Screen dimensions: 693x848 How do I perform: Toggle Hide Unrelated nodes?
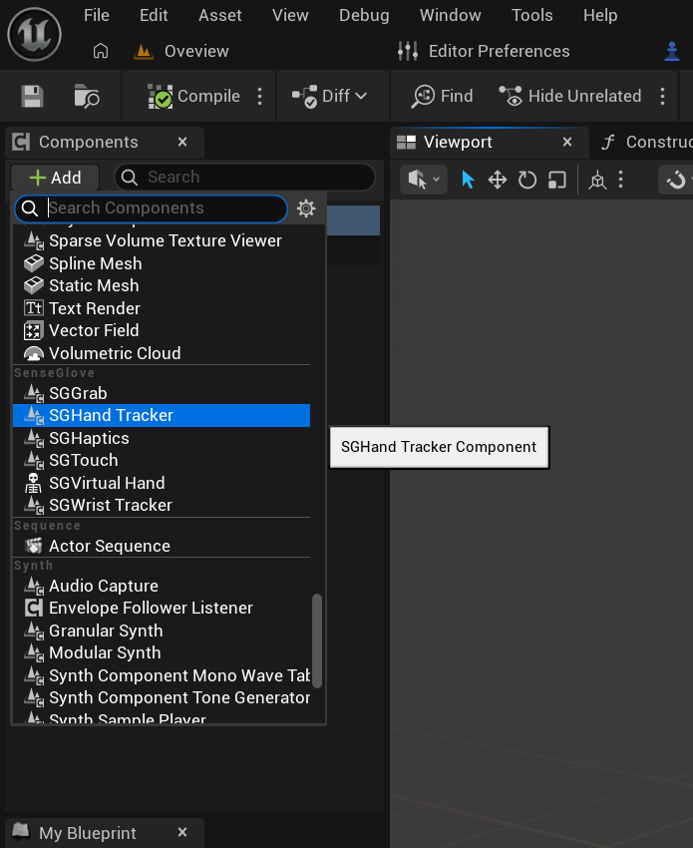click(x=569, y=96)
